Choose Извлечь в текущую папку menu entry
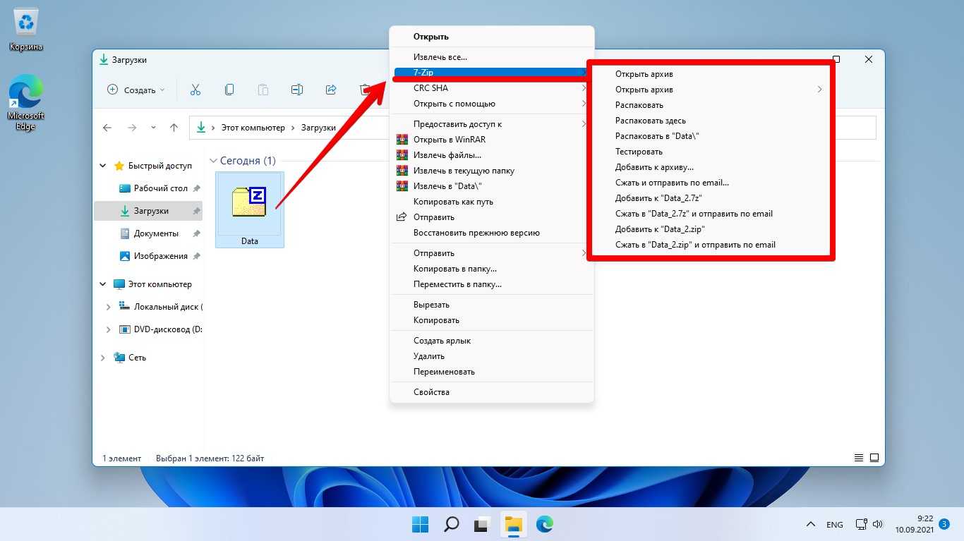 464,171
